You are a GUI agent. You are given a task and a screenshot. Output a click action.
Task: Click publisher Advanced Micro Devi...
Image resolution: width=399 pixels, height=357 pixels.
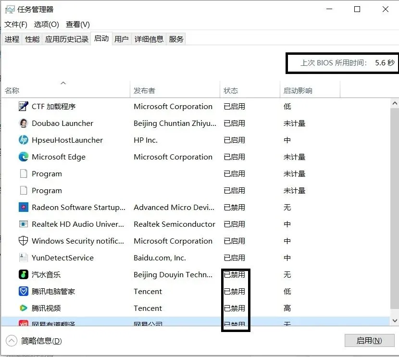coord(174,207)
